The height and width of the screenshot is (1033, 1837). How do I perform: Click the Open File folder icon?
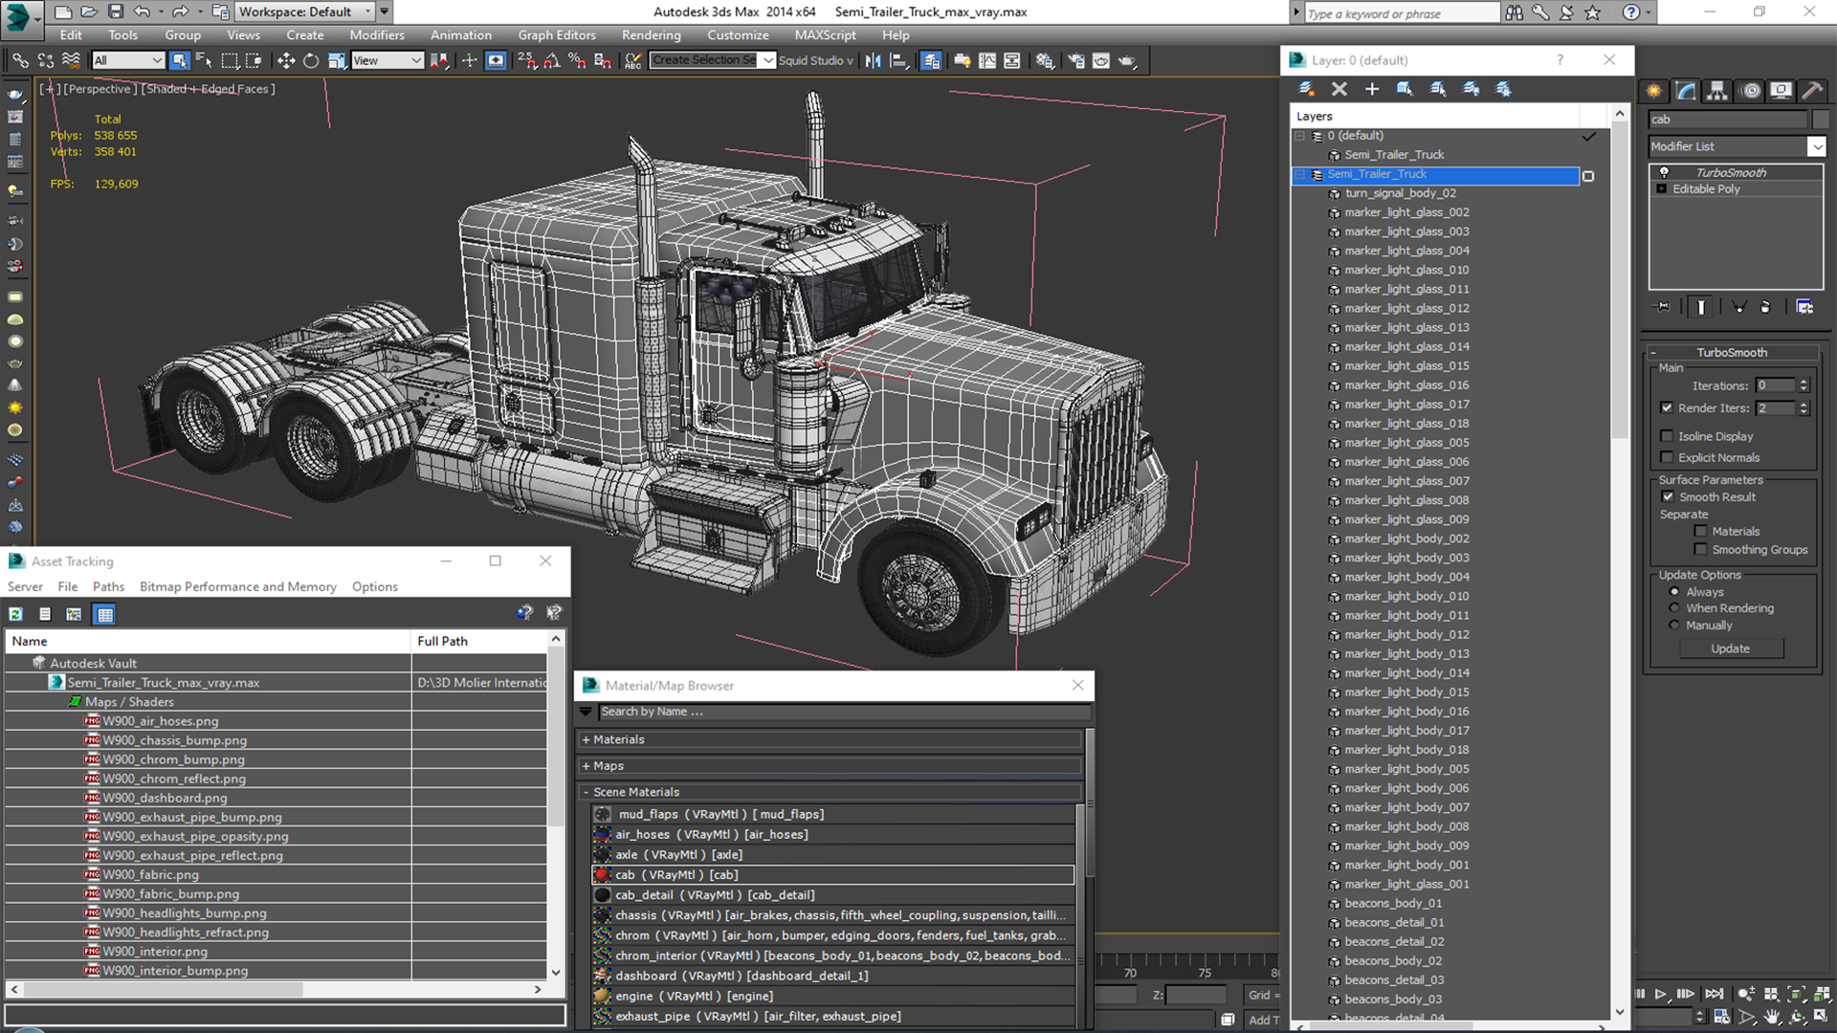point(89,11)
